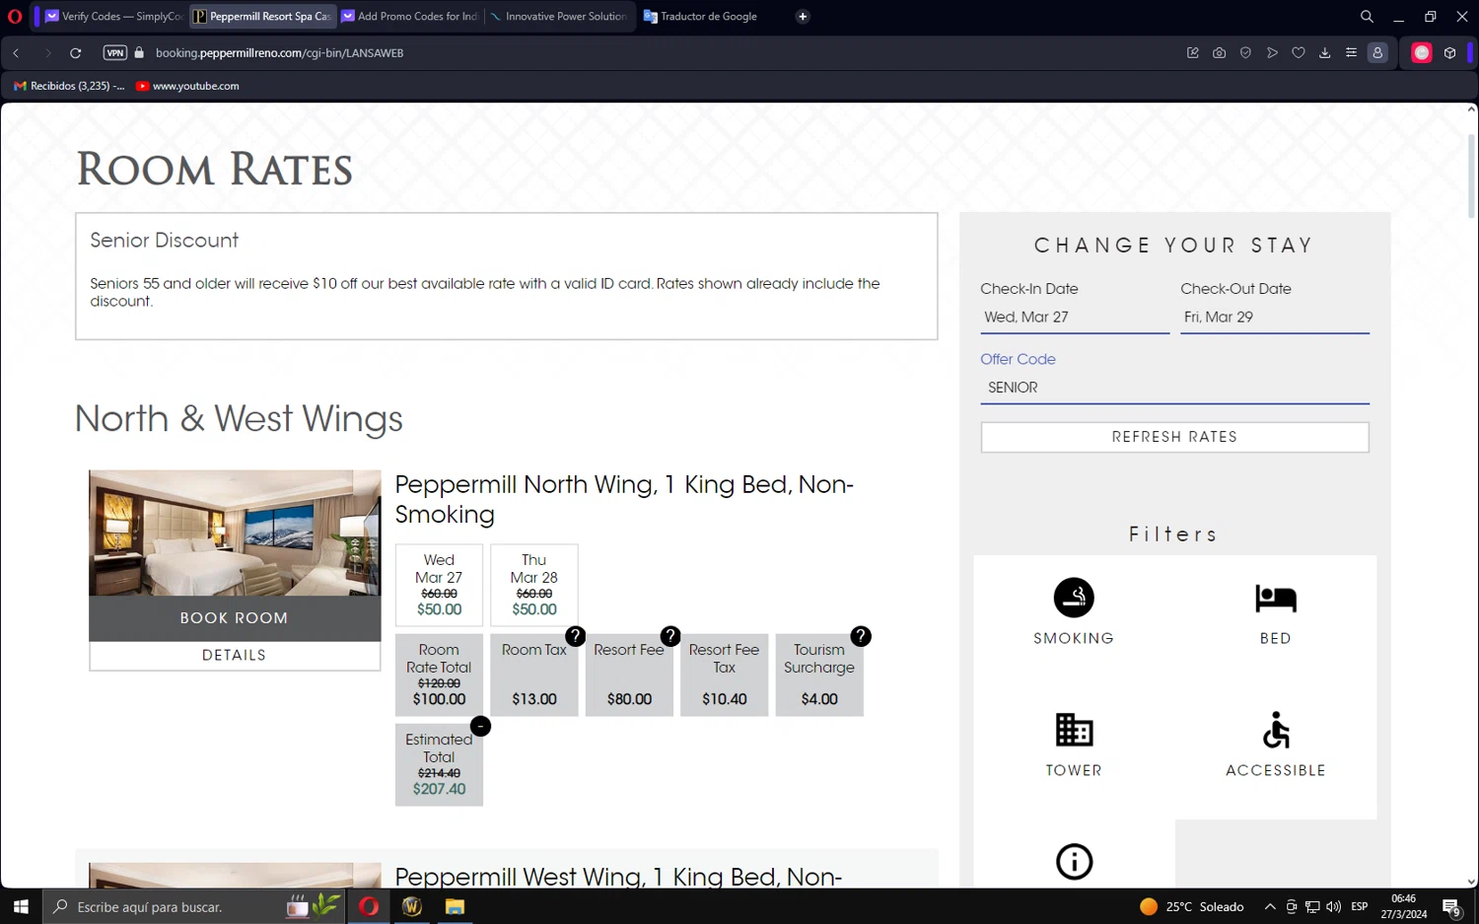
Task: Click the Offer Code input field
Action: pyautogui.click(x=1174, y=389)
